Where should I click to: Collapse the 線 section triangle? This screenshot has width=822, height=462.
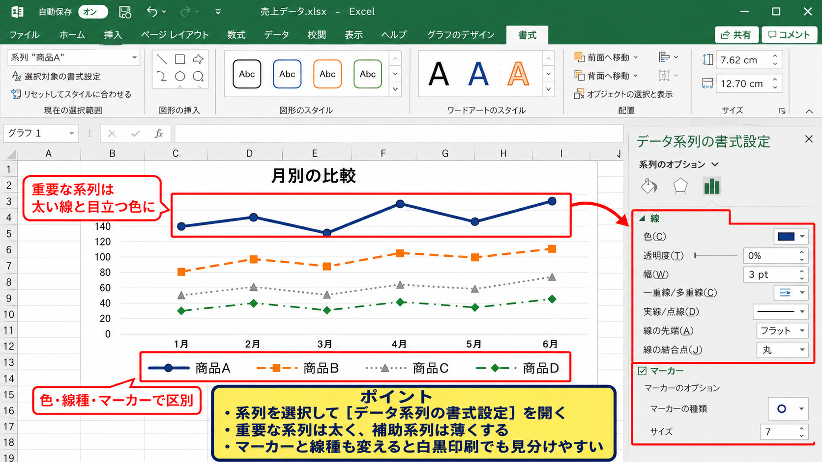[642, 218]
